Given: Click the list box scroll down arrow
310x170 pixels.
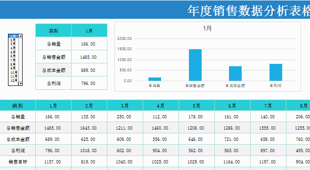Looking at the screenshot, I should pos(20,84).
